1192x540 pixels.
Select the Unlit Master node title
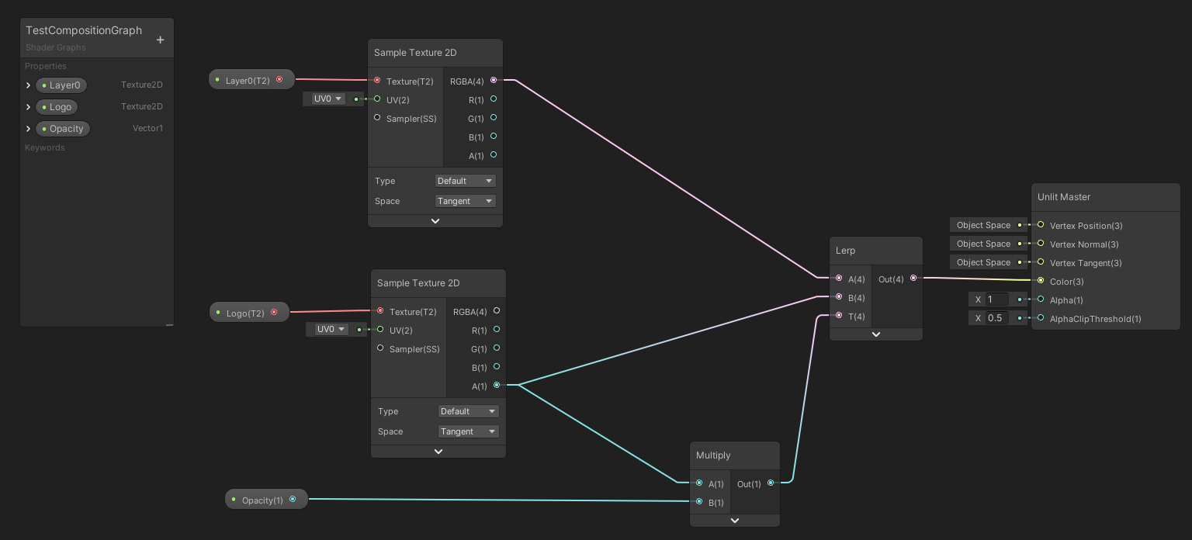click(1064, 197)
